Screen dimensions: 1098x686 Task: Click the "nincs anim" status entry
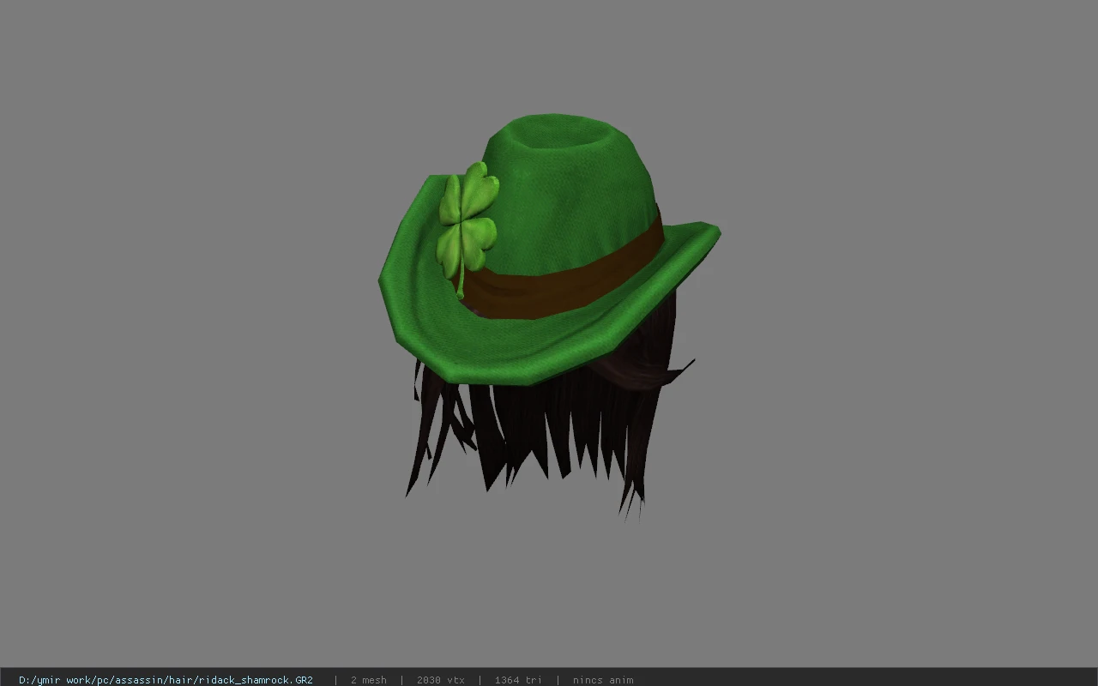point(603,680)
